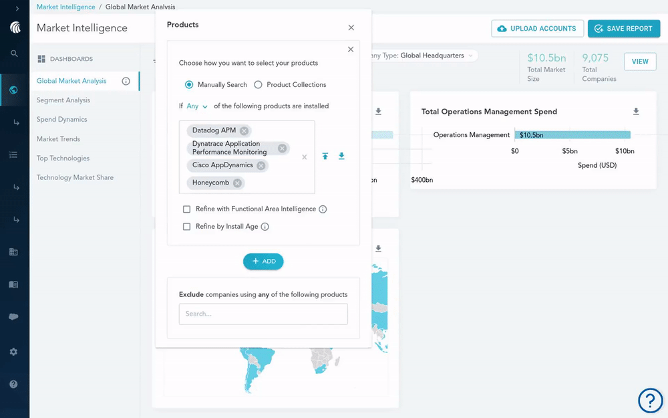Show info for Install Age refinement

(265, 227)
